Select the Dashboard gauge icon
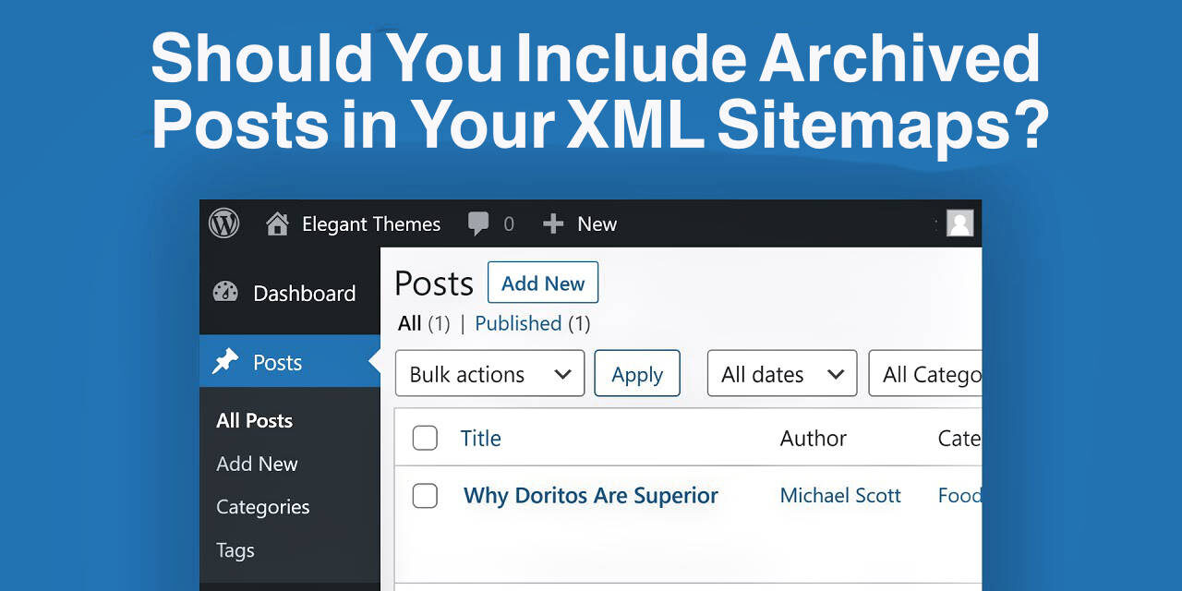Screen dimensions: 1182x591 (x=225, y=293)
